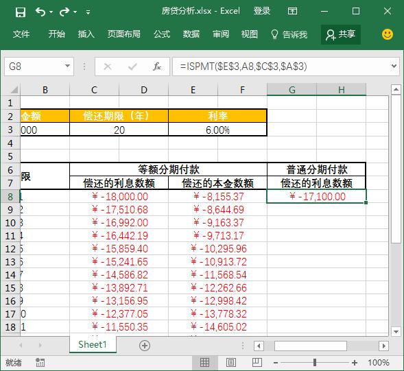Open the 数据 tab
Screen dimensions: 404x371
(191, 34)
